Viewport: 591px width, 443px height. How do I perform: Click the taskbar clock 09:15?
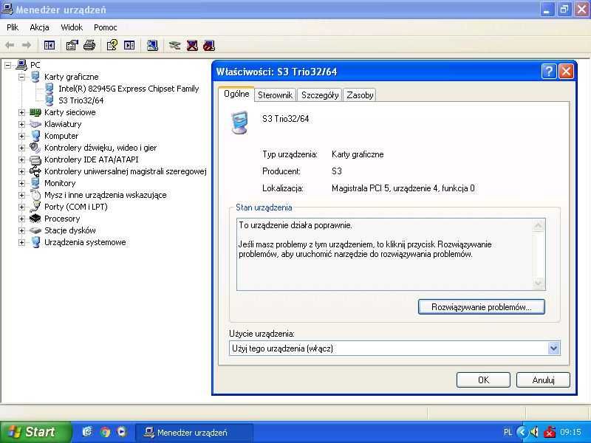(570, 432)
